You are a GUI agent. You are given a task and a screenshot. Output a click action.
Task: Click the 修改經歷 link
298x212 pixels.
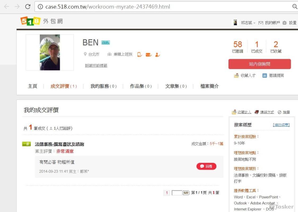[281, 125]
